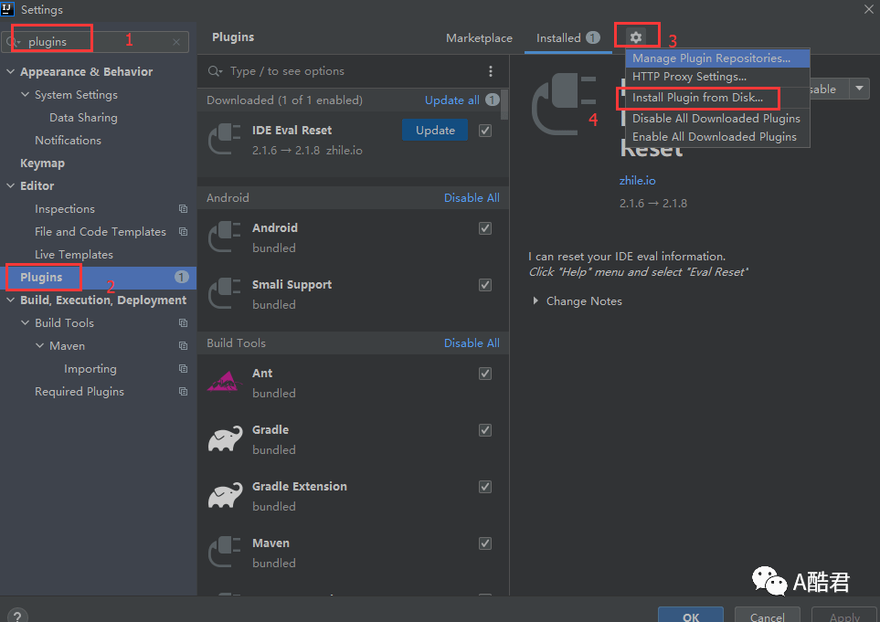
Task: Click the IntelliJ logo in the title bar
Action: tap(7, 8)
